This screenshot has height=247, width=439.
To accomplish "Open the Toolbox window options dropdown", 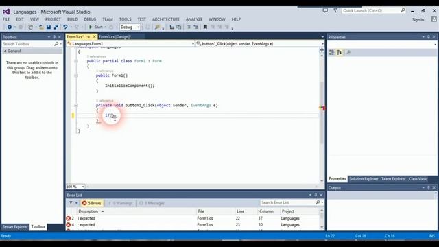I will (x=49, y=37).
